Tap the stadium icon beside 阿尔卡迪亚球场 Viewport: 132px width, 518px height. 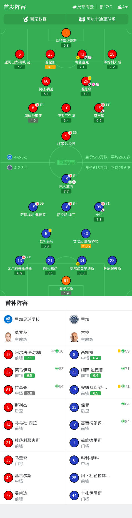coord(82,19)
